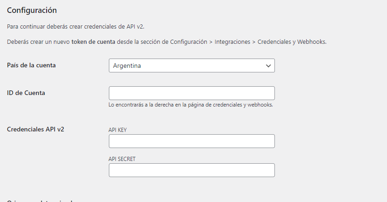Click the País de la cuenta label
Screen dimensions: 387x202
31,65
